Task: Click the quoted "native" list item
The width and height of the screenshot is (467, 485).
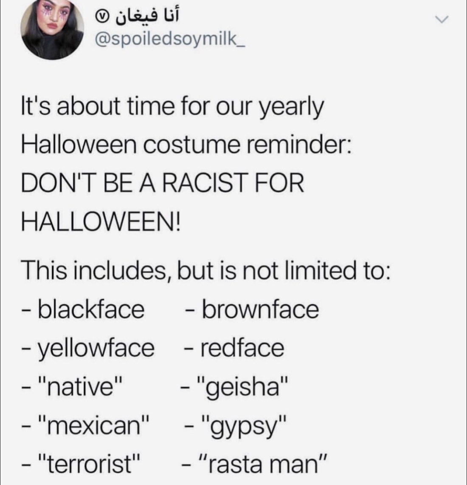Action: pyautogui.click(x=80, y=386)
